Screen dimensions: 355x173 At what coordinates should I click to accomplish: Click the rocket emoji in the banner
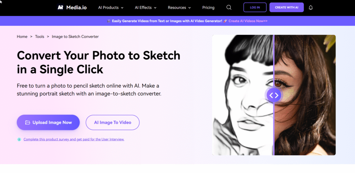point(225,21)
